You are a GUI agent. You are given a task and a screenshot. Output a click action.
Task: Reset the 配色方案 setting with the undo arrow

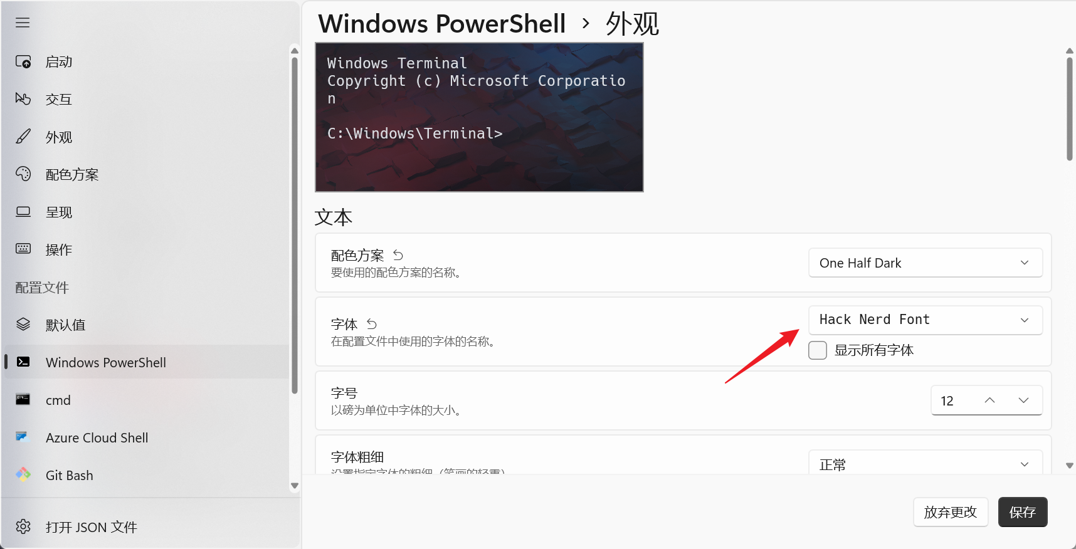[398, 255]
